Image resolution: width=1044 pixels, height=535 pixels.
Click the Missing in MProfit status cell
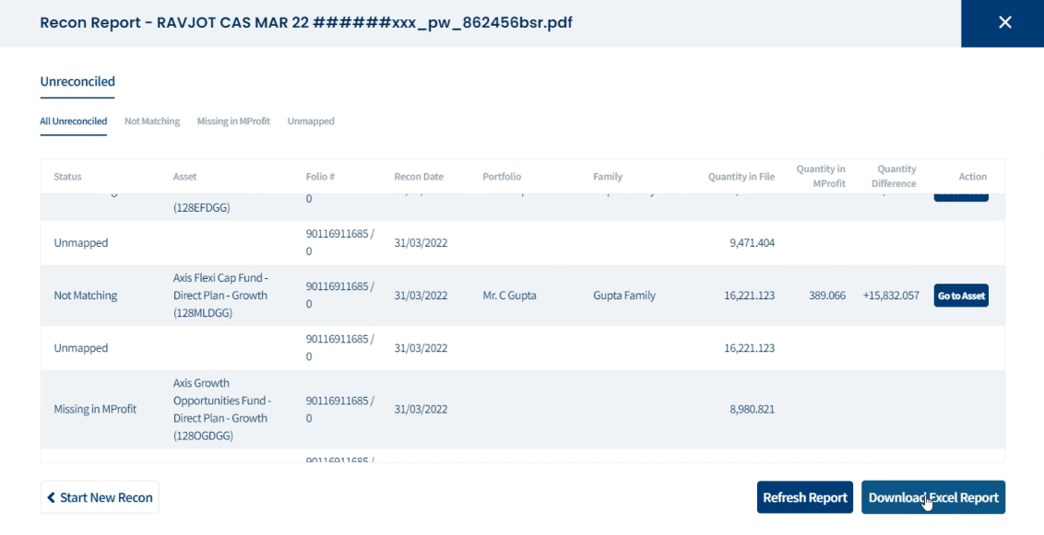[95, 410]
